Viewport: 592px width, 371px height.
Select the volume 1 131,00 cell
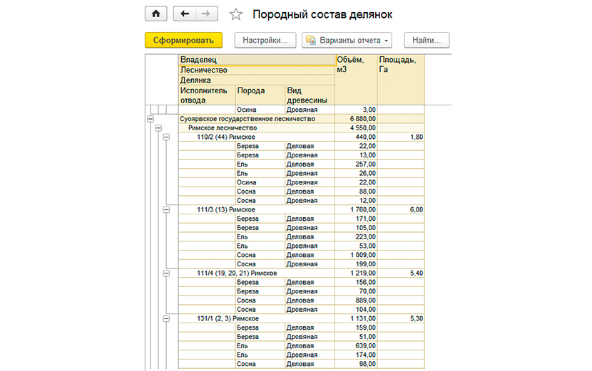[356, 318]
